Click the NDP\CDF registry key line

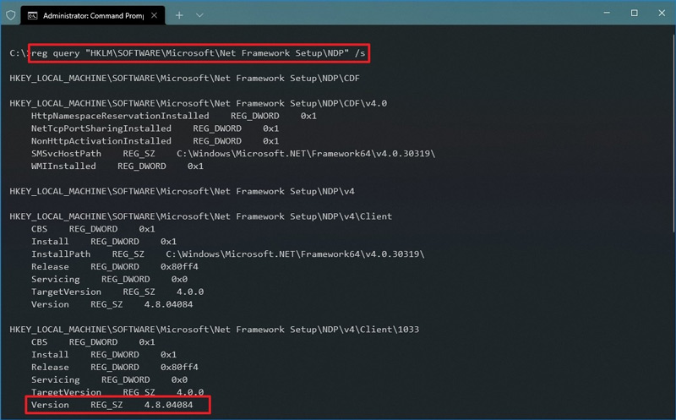[184, 78]
